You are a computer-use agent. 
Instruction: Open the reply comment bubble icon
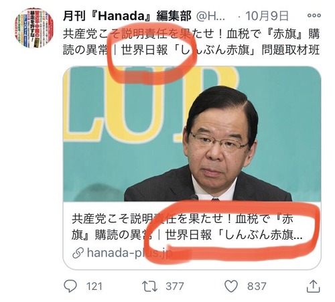click(x=70, y=286)
